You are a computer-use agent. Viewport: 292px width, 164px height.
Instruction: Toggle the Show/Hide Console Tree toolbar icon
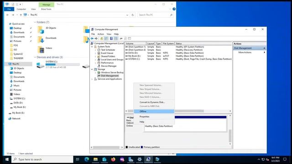106,38
